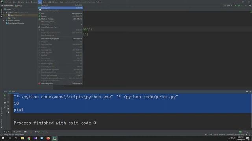Open Visual Studio from the taskbar

click(35, 138)
